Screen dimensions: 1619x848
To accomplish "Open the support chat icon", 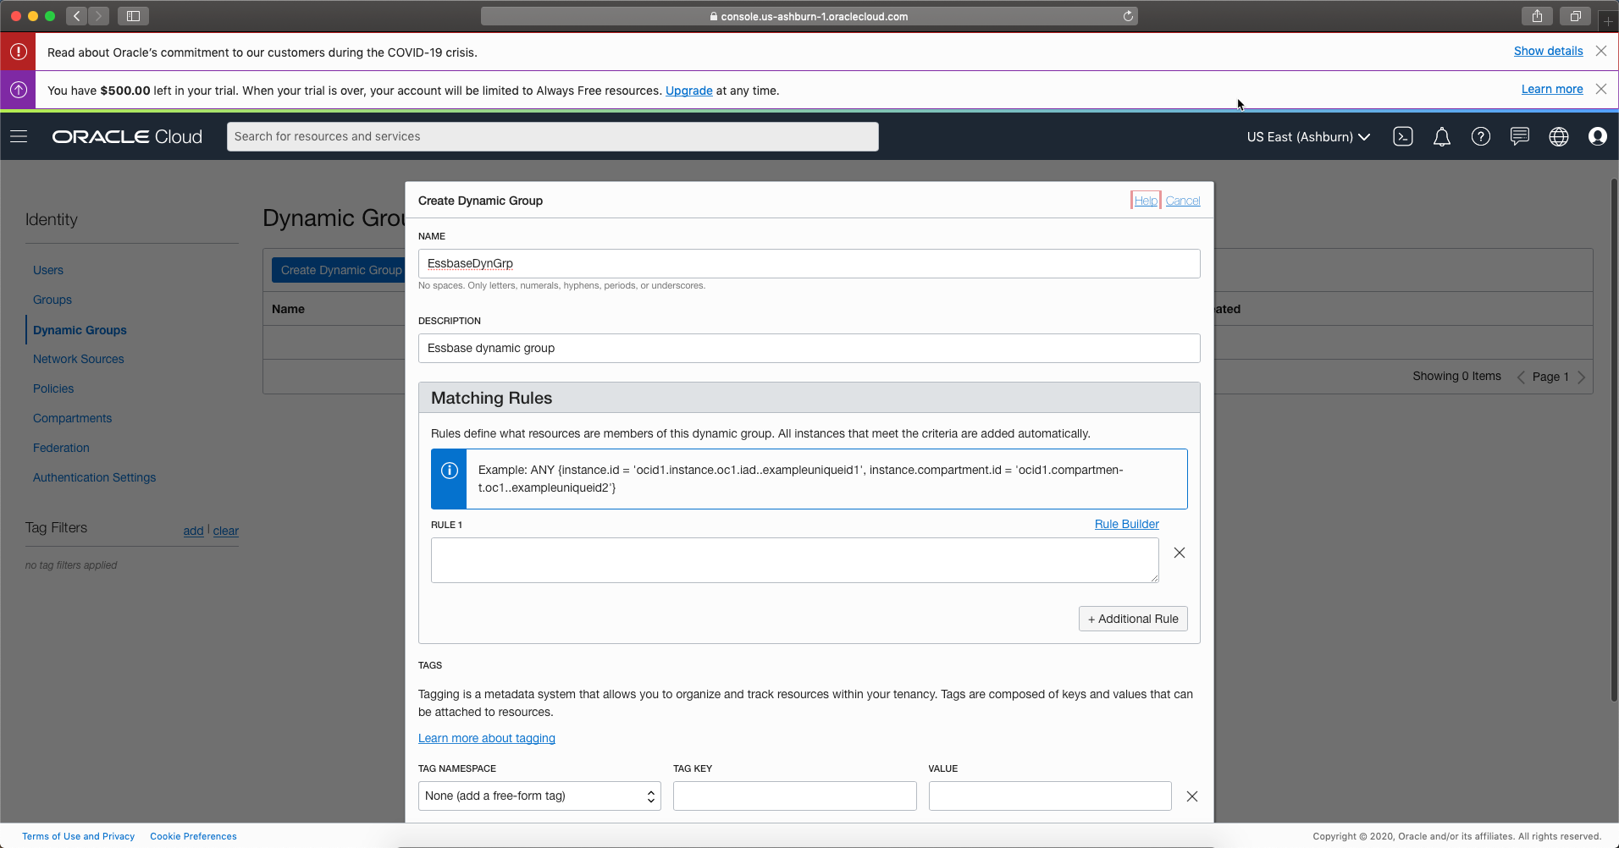I will point(1519,136).
